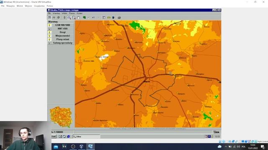Viewport: 268px width, 150px height.
Task: Open the VirtualBox Urządzenia menu
Action: 39,6
